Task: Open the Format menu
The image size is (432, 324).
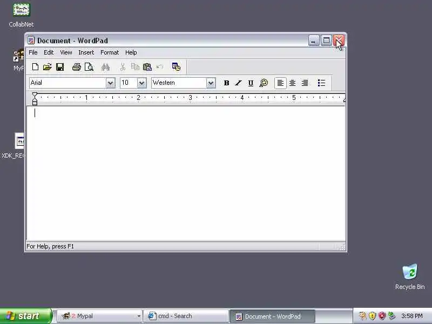Action: pos(110,52)
